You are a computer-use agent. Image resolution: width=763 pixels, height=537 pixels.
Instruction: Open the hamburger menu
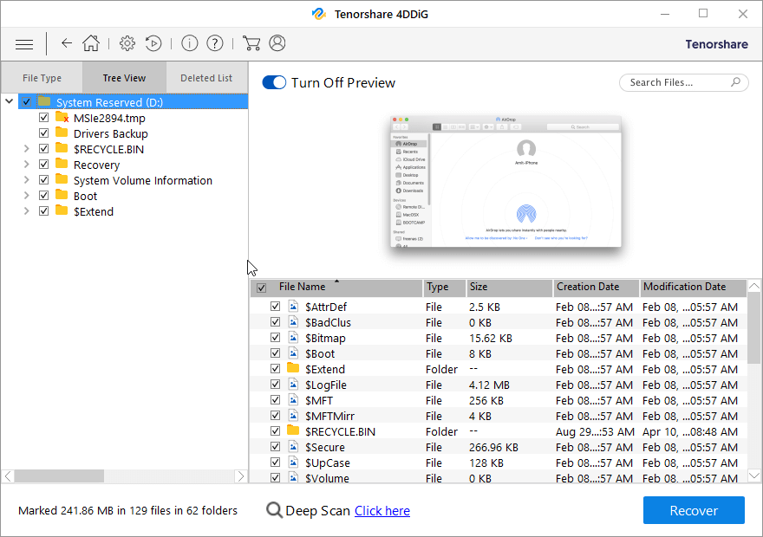point(24,44)
